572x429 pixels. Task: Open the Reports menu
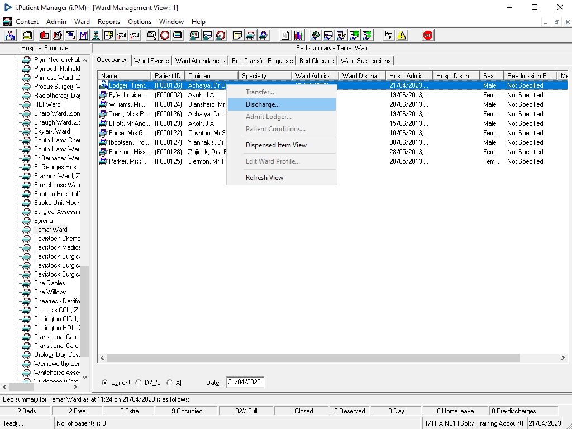(x=109, y=22)
